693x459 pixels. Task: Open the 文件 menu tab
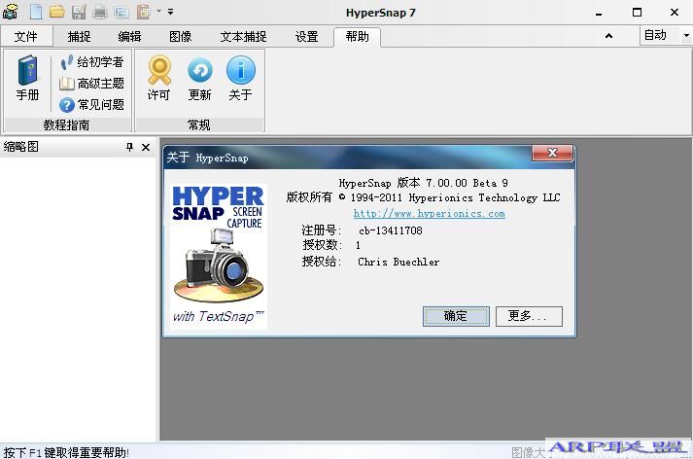pos(25,36)
